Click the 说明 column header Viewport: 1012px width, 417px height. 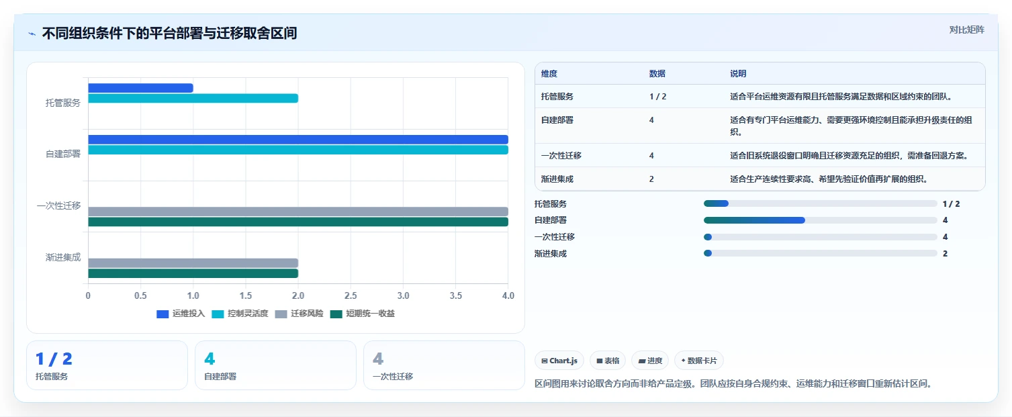738,74
